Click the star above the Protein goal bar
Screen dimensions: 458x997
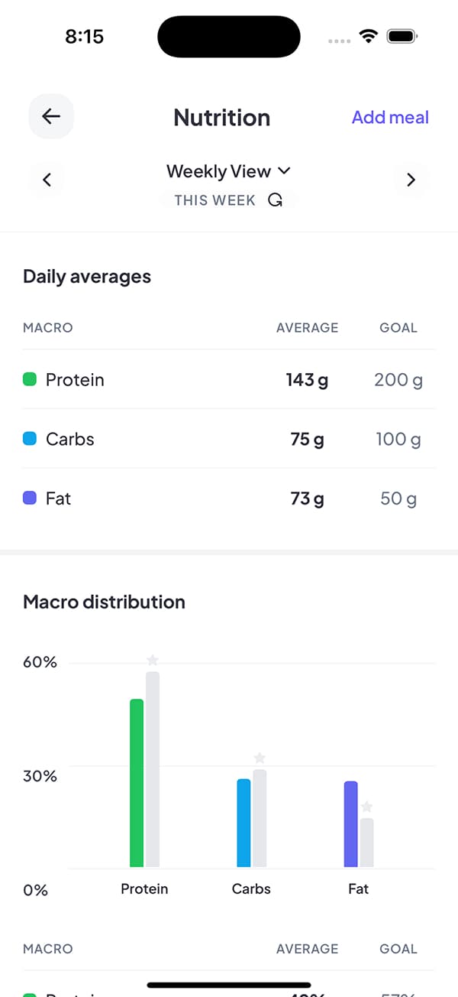click(x=153, y=659)
